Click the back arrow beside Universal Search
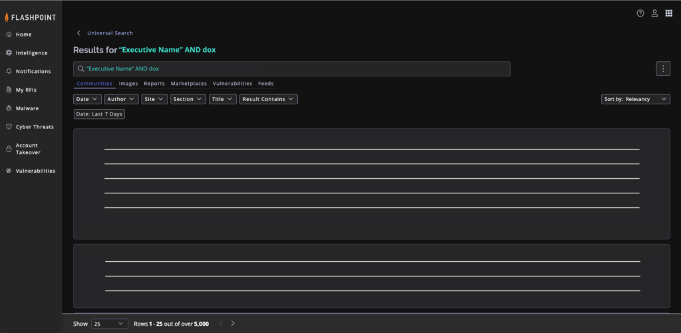Viewport: 681px width, 333px height. (78, 33)
